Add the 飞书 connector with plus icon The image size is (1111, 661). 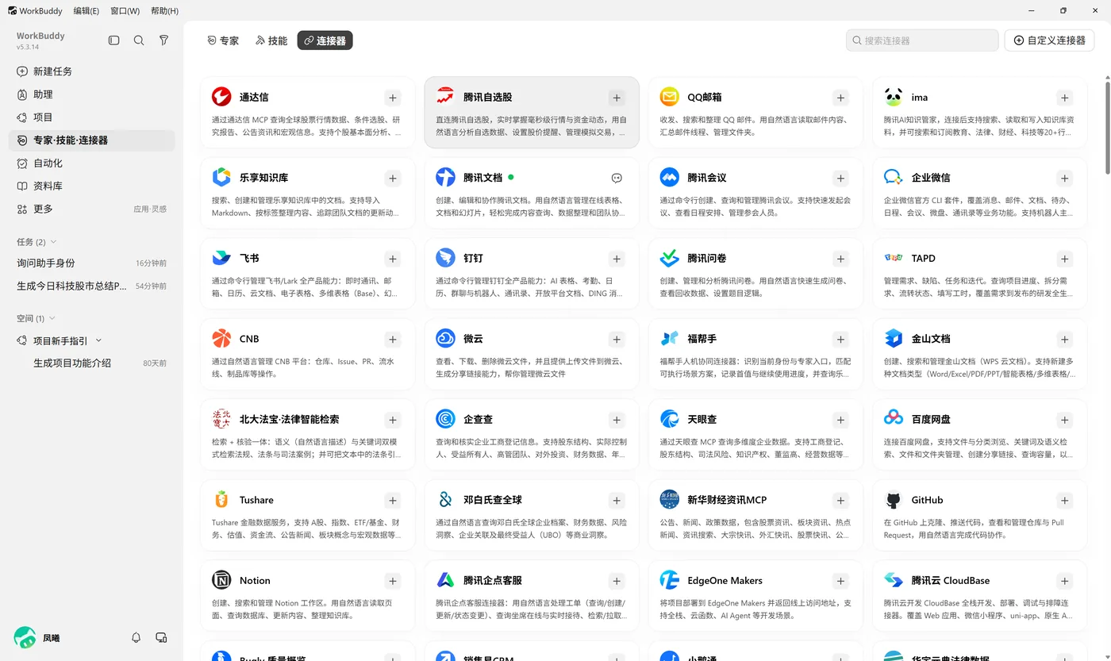393,259
